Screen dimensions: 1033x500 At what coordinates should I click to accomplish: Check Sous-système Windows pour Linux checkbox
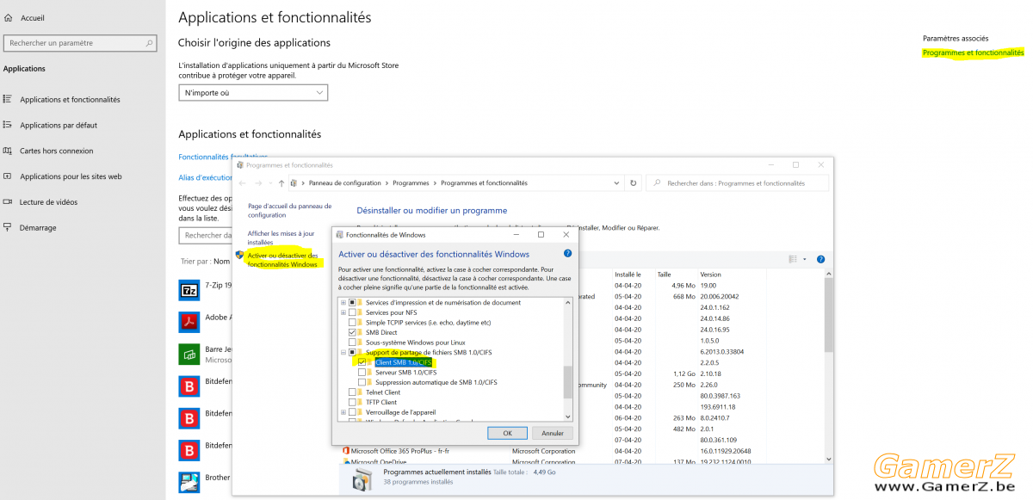point(352,342)
